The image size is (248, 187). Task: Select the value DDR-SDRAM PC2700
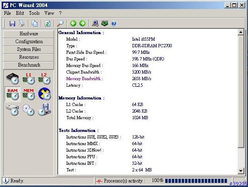click(152, 46)
